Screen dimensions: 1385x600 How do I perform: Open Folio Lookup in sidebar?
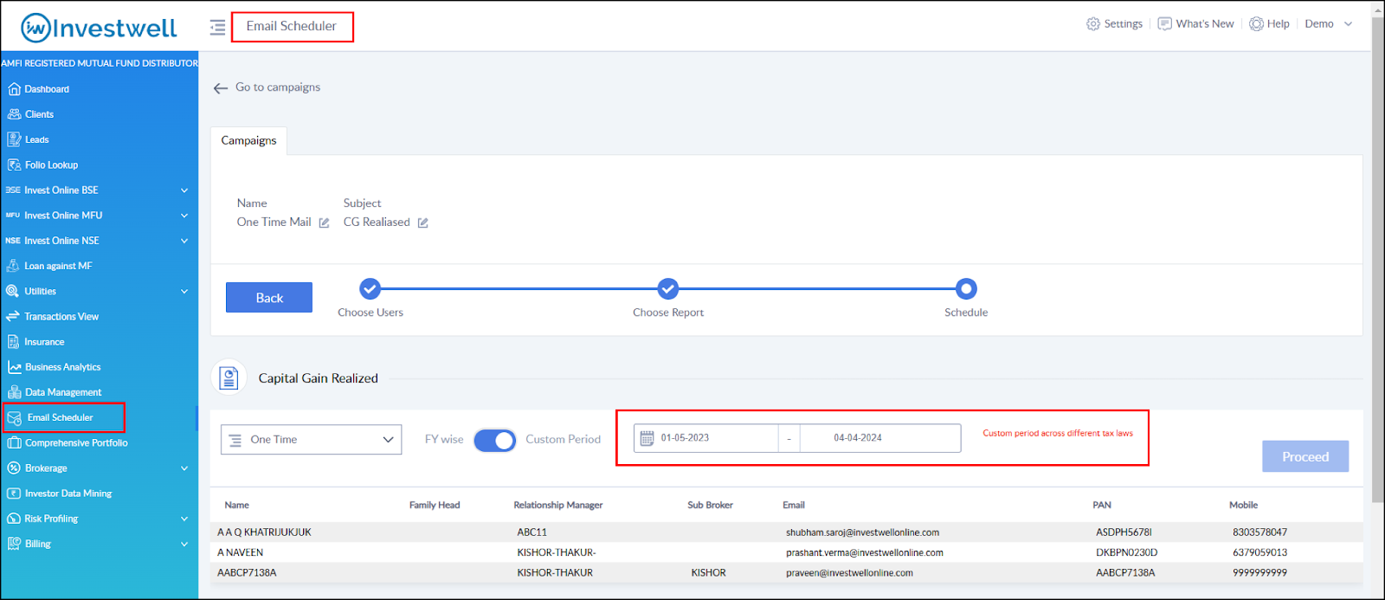tap(51, 165)
